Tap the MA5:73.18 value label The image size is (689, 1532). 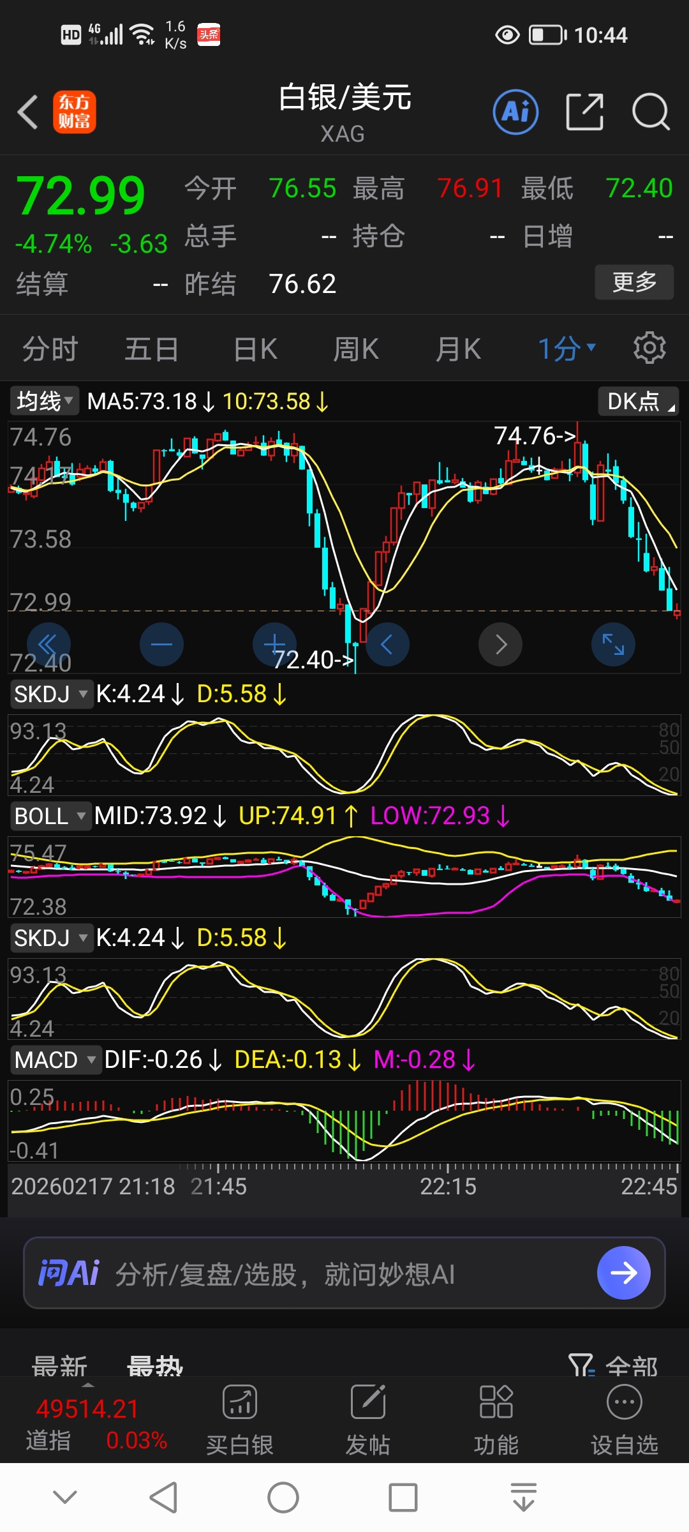click(x=142, y=402)
